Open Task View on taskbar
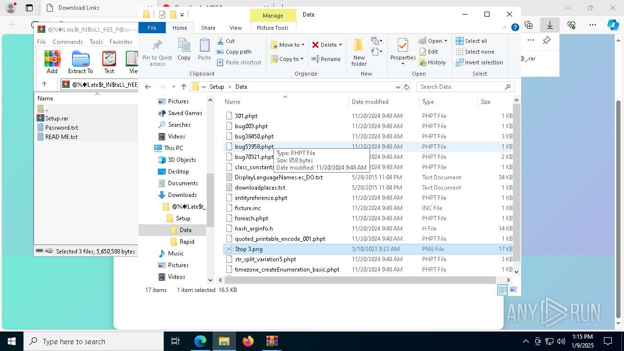 pyautogui.click(x=175, y=341)
